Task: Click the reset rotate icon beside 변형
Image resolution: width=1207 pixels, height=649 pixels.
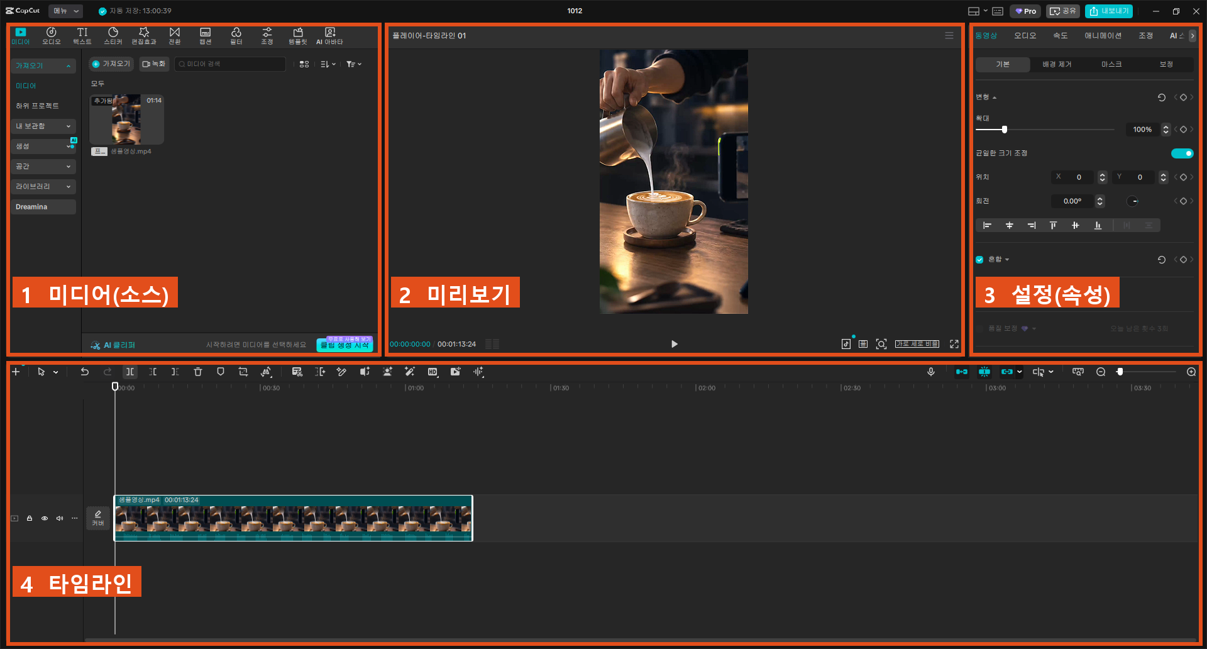Action: (x=1162, y=97)
